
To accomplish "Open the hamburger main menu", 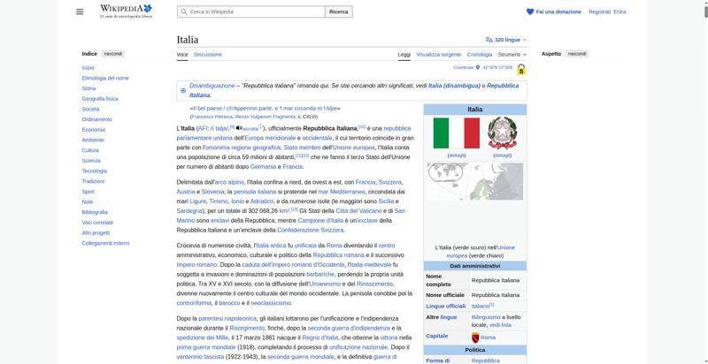I will coord(80,11).
